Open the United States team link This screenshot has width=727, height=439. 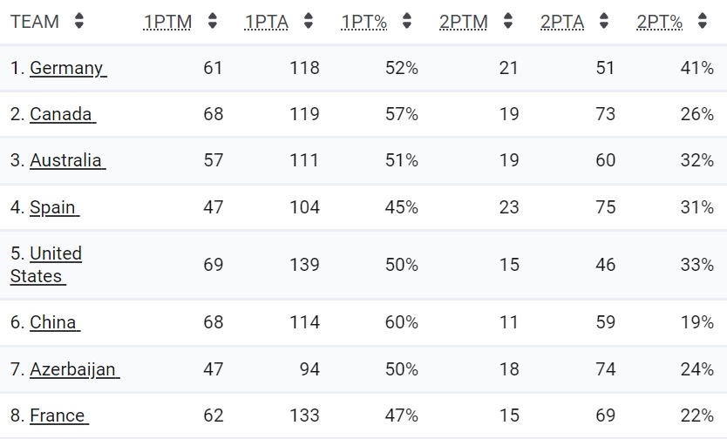click(x=46, y=265)
